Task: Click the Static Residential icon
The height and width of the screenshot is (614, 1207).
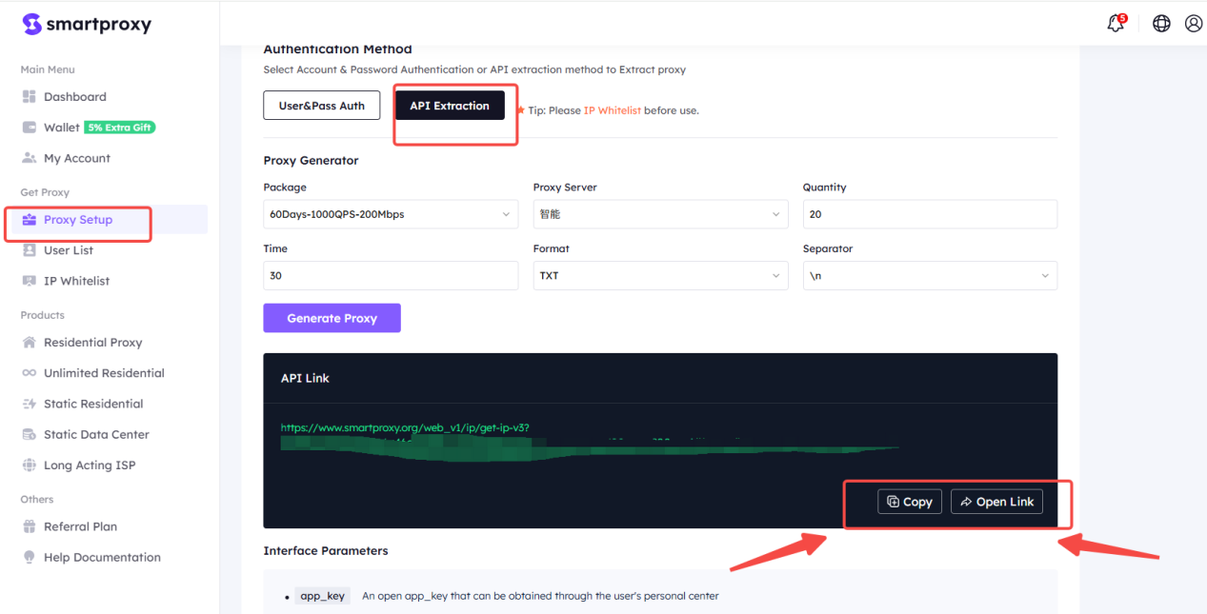Action: pos(29,404)
